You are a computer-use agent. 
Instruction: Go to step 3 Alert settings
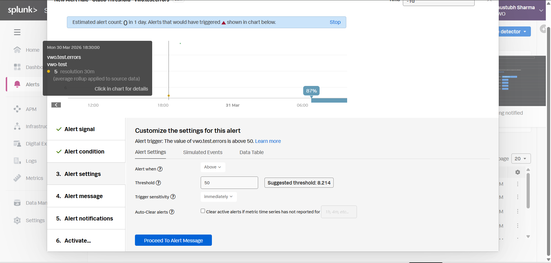click(86, 174)
